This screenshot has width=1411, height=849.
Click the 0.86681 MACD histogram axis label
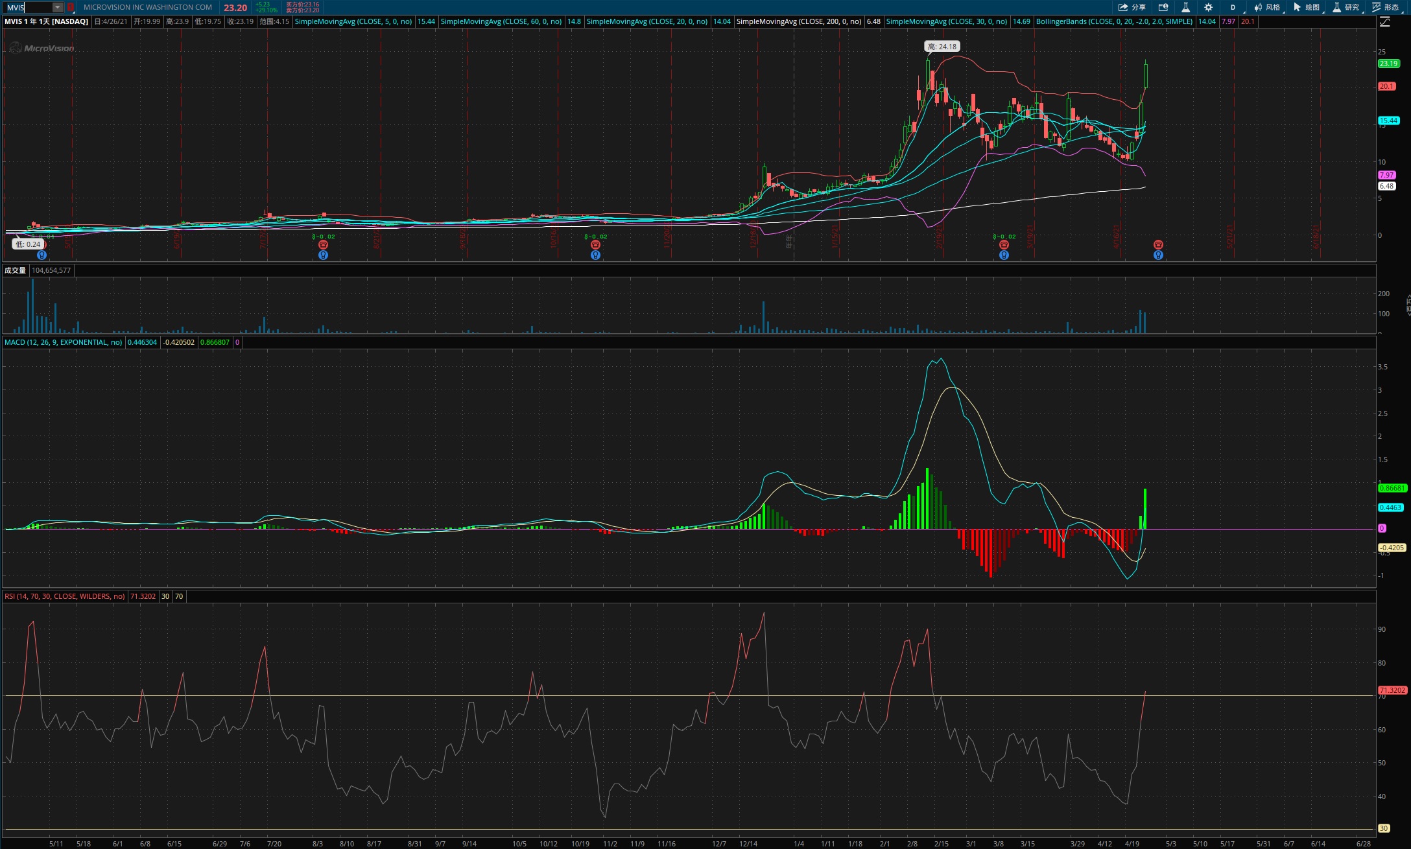point(1392,488)
